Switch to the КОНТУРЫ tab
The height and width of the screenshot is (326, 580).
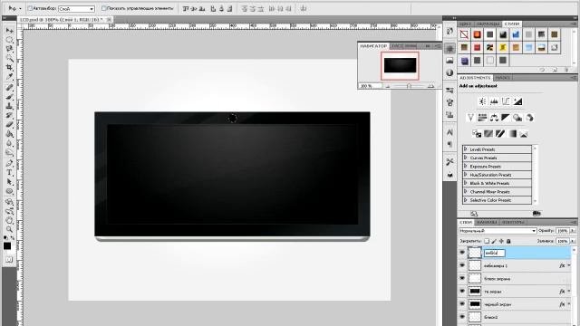pos(513,222)
